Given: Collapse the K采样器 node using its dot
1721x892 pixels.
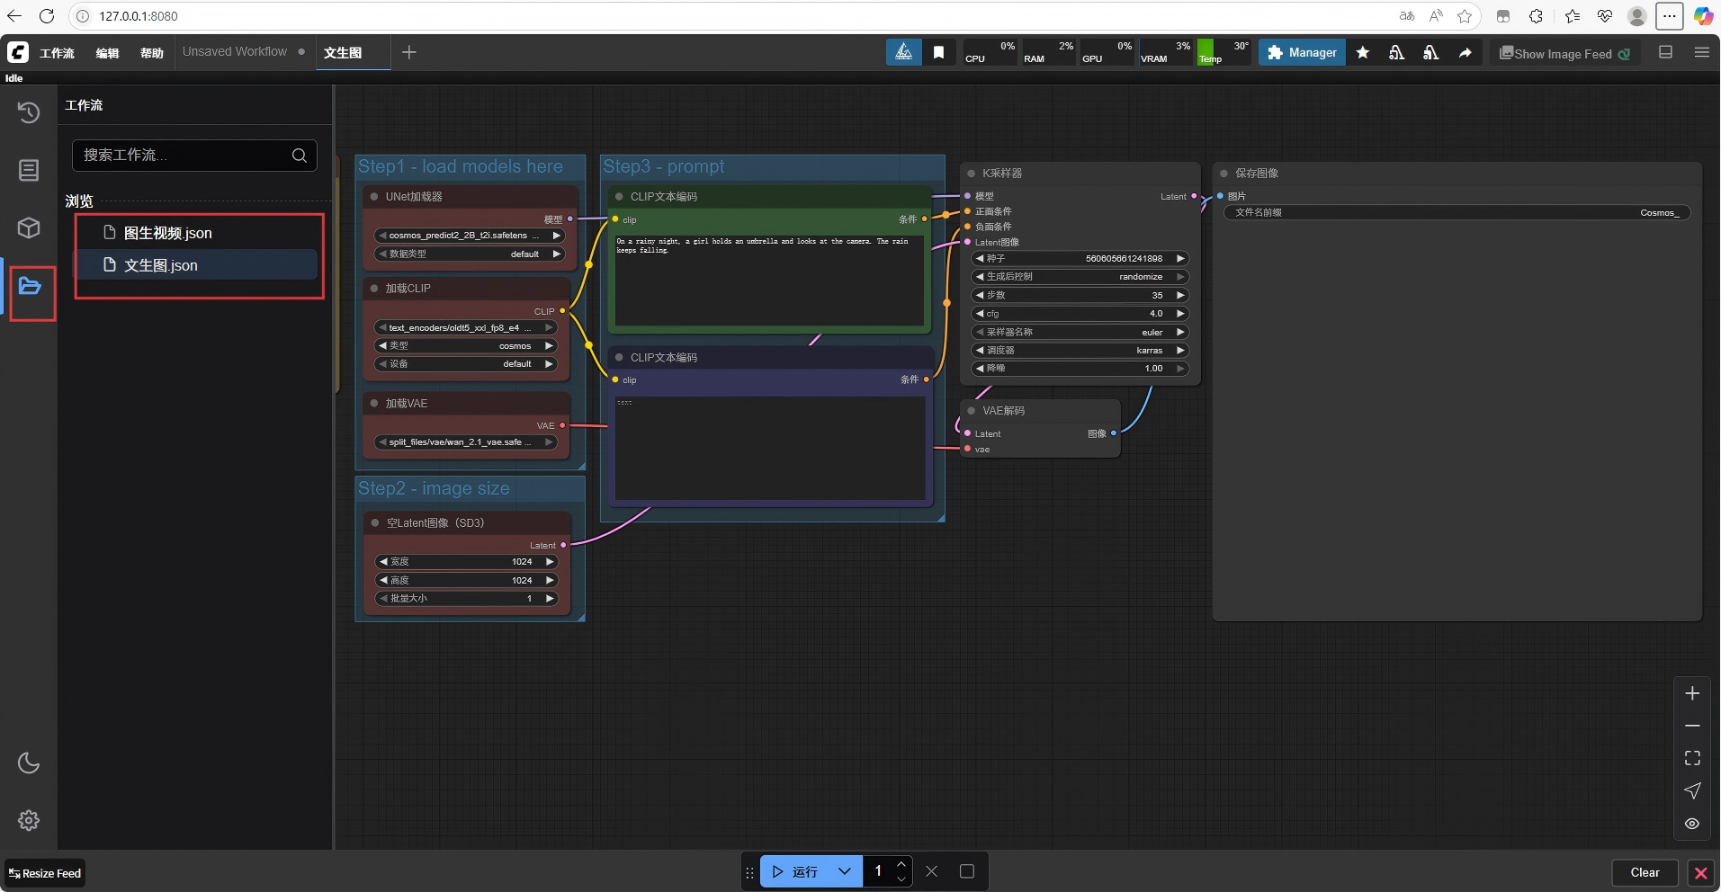Looking at the screenshot, I should click(972, 173).
